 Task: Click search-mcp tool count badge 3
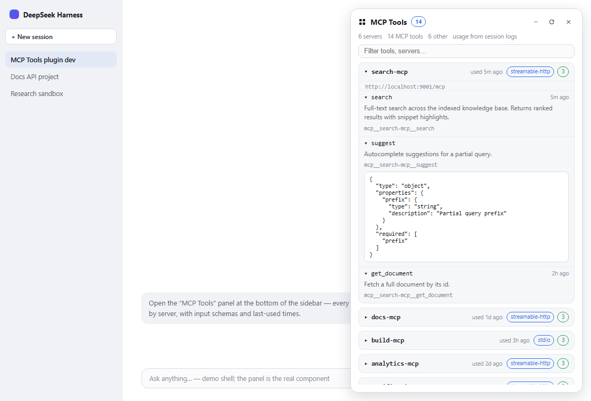(563, 72)
